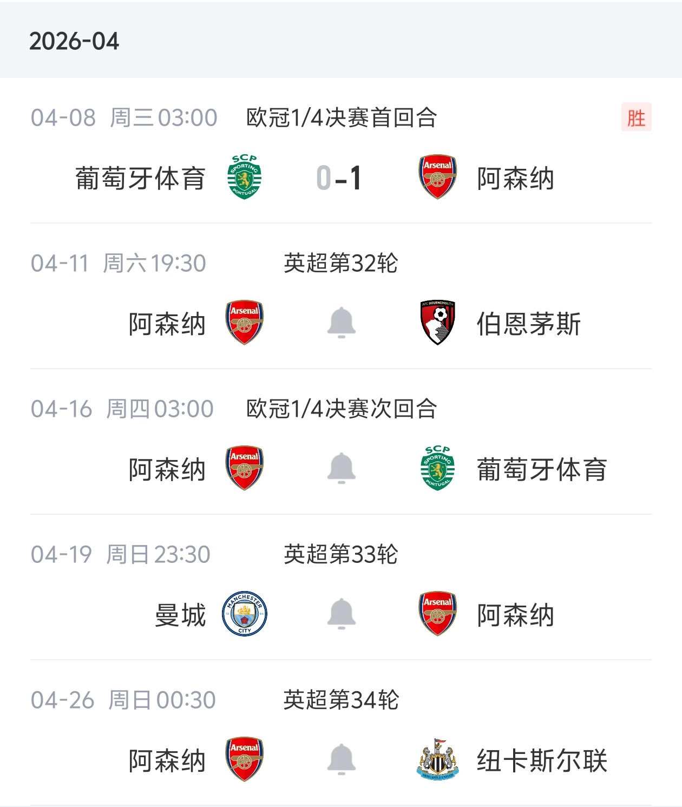Toggle reminder bell for 04-16 Champions League match
The image size is (682, 807).
(341, 468)
